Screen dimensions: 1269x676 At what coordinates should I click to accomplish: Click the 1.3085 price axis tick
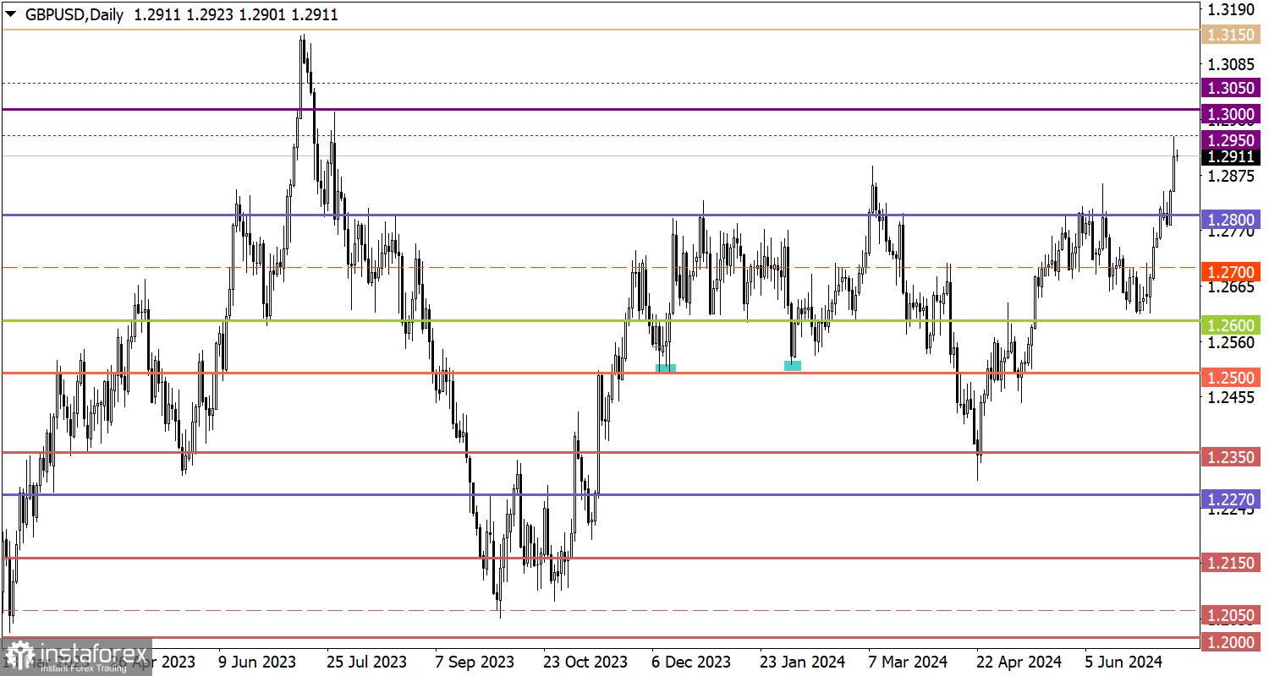click(x=1231, y=64)
